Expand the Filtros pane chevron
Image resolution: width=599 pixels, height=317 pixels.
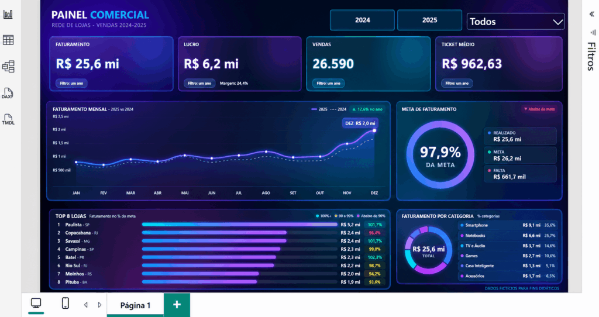592,14
